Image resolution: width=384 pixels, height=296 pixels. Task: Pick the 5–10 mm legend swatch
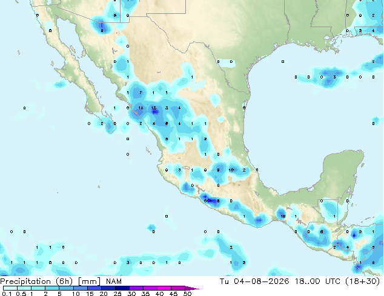(x=66, y=288)
